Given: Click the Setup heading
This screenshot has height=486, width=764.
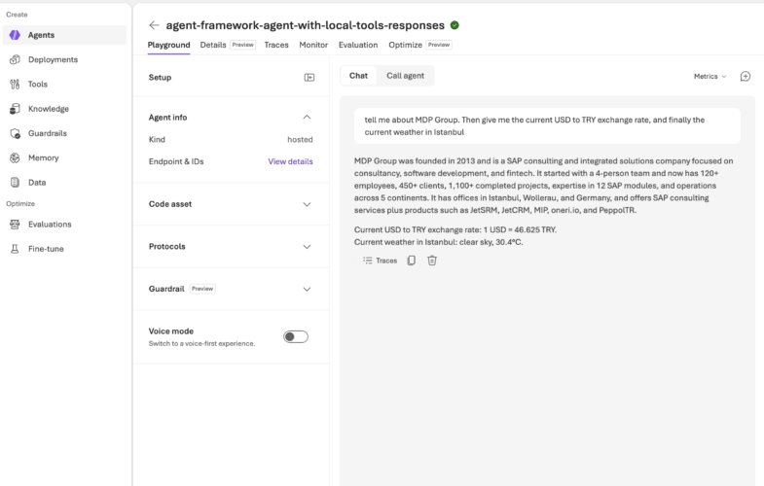Looking at the screenshot, I should tap(160, 78).
